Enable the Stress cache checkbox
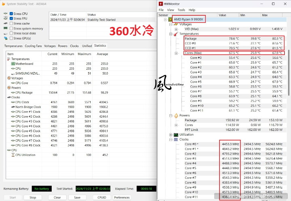The image size is (291, 201). pyautogui.click(x=11, y=23)
